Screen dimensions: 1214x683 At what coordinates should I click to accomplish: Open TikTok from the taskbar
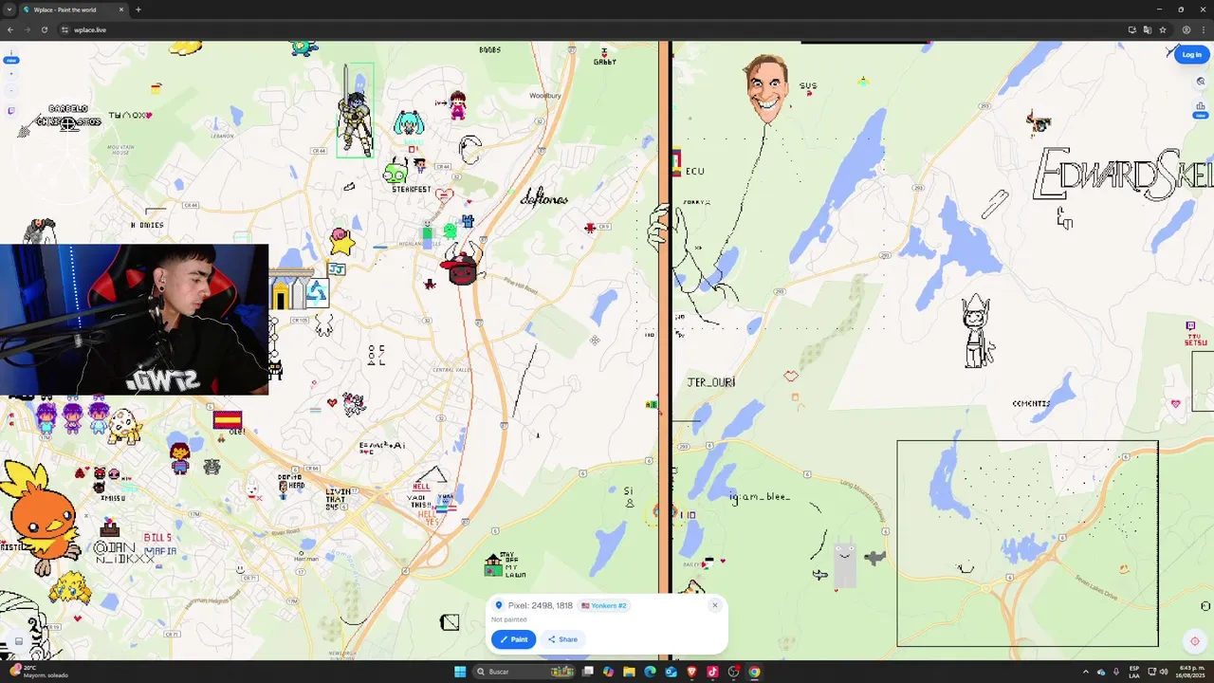coord(712,672)
